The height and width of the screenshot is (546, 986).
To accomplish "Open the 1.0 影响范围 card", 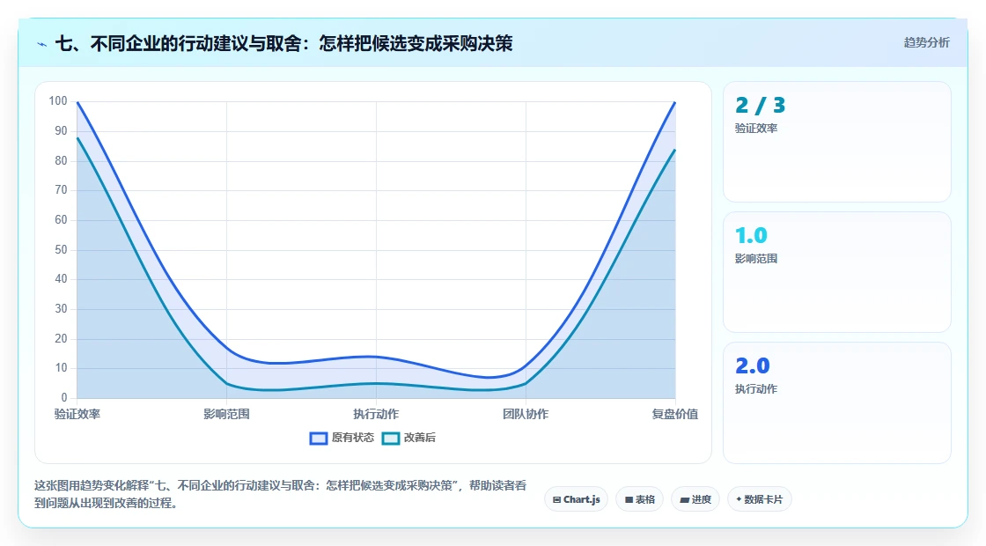I will pyautogui.click(x=837, y=272).
